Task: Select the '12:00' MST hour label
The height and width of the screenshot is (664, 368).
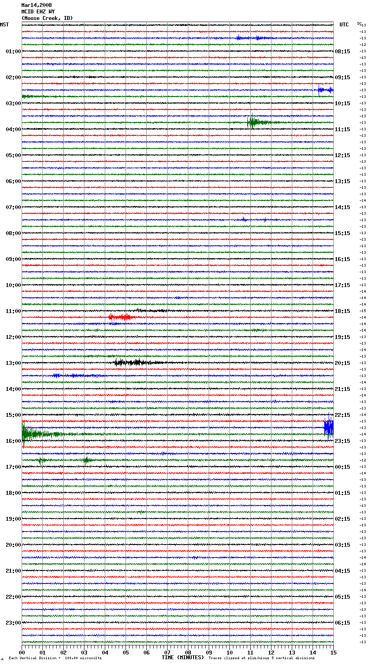Action: (13, 337)
